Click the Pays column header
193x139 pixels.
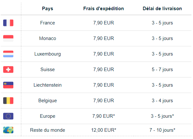pos(47,9)
